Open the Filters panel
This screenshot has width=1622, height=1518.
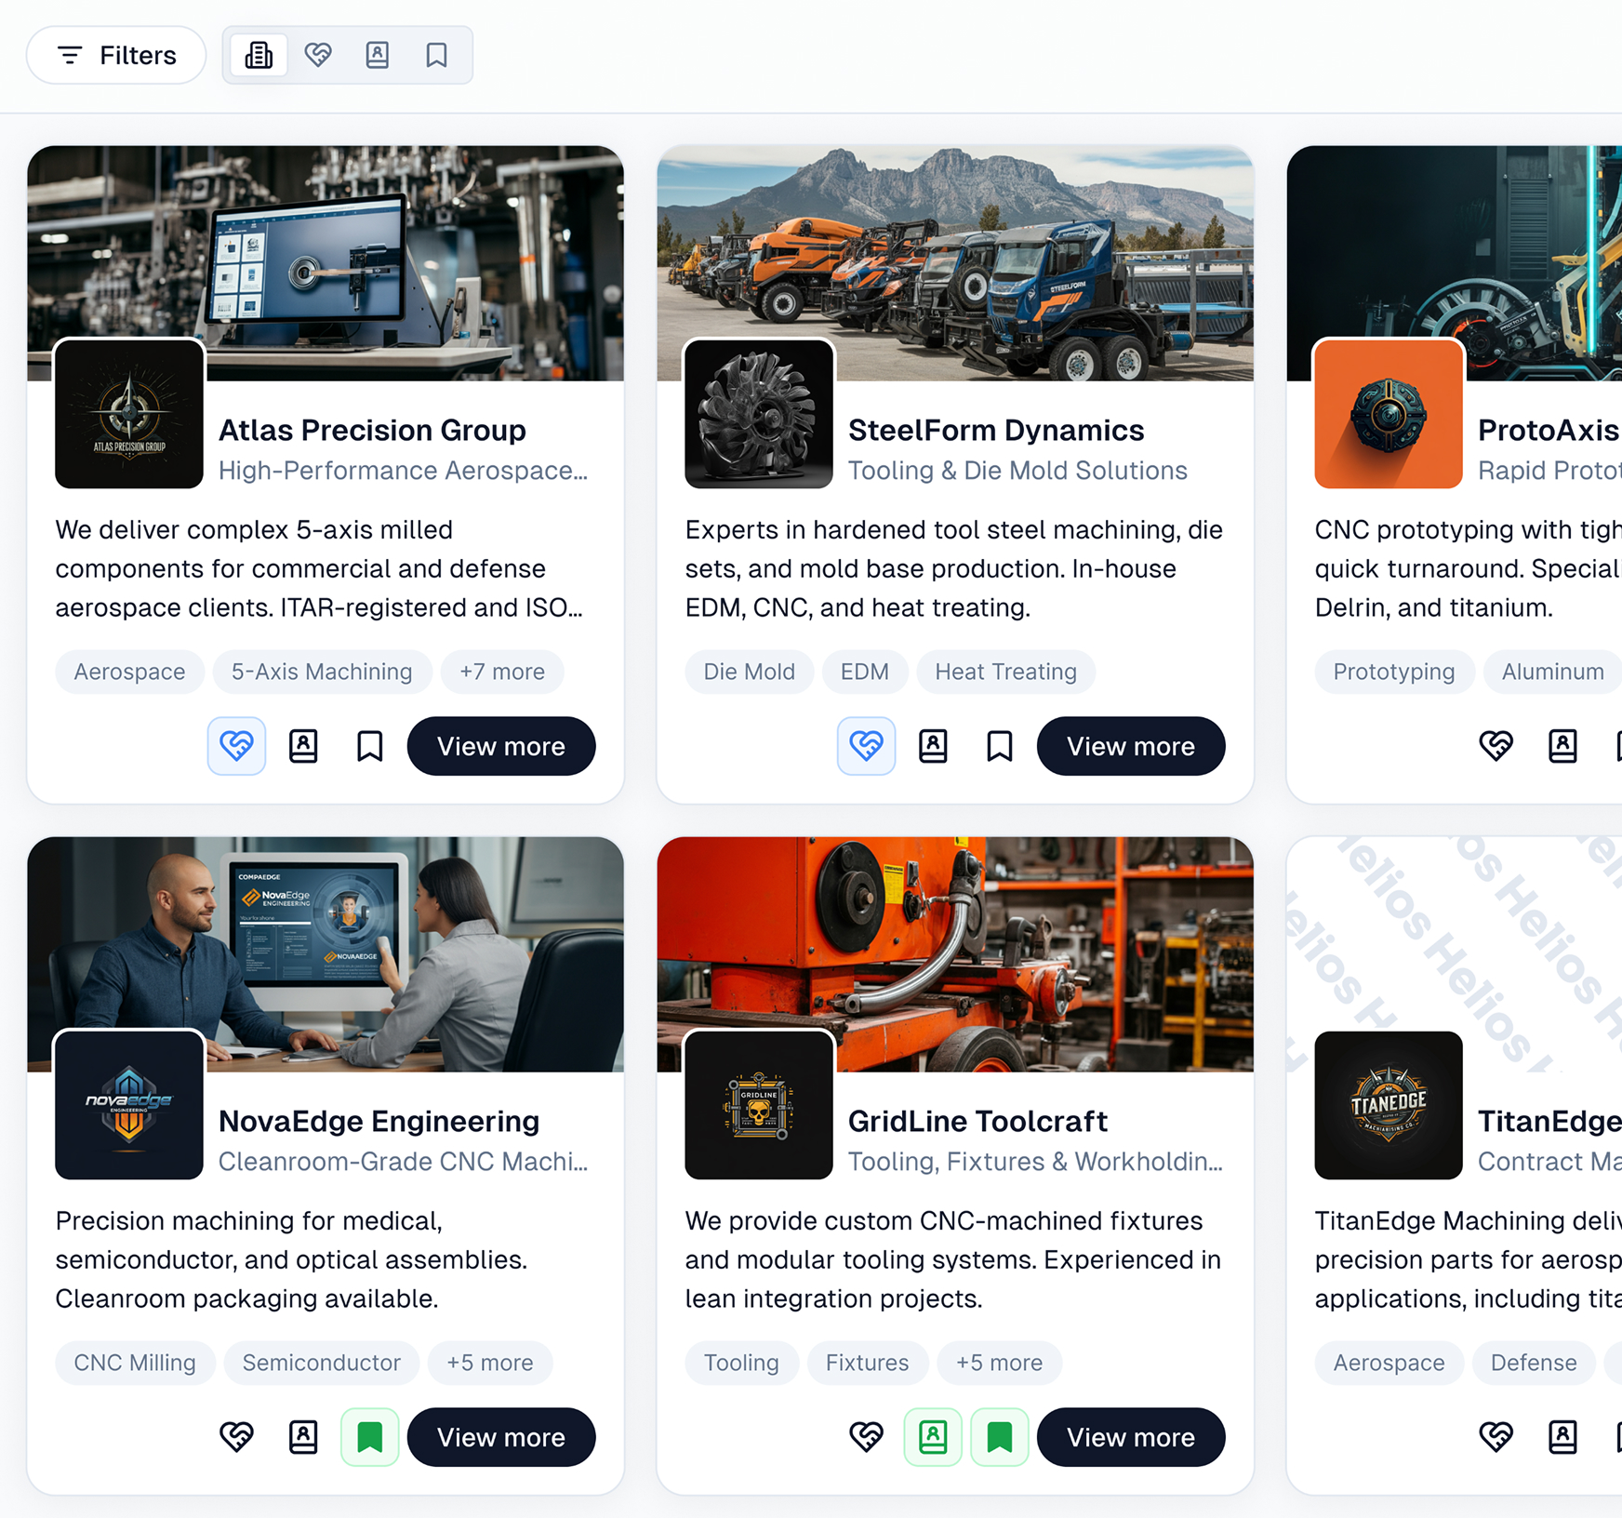tap(116, 56)
